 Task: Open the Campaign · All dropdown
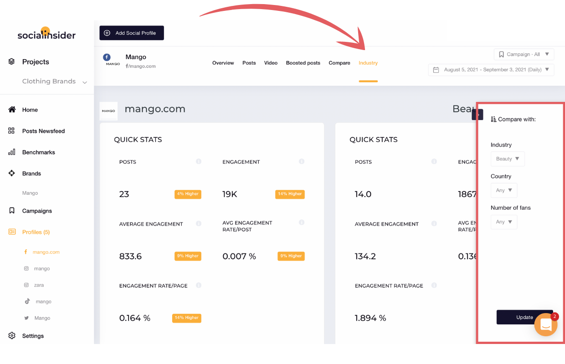(x=524, y=54)
